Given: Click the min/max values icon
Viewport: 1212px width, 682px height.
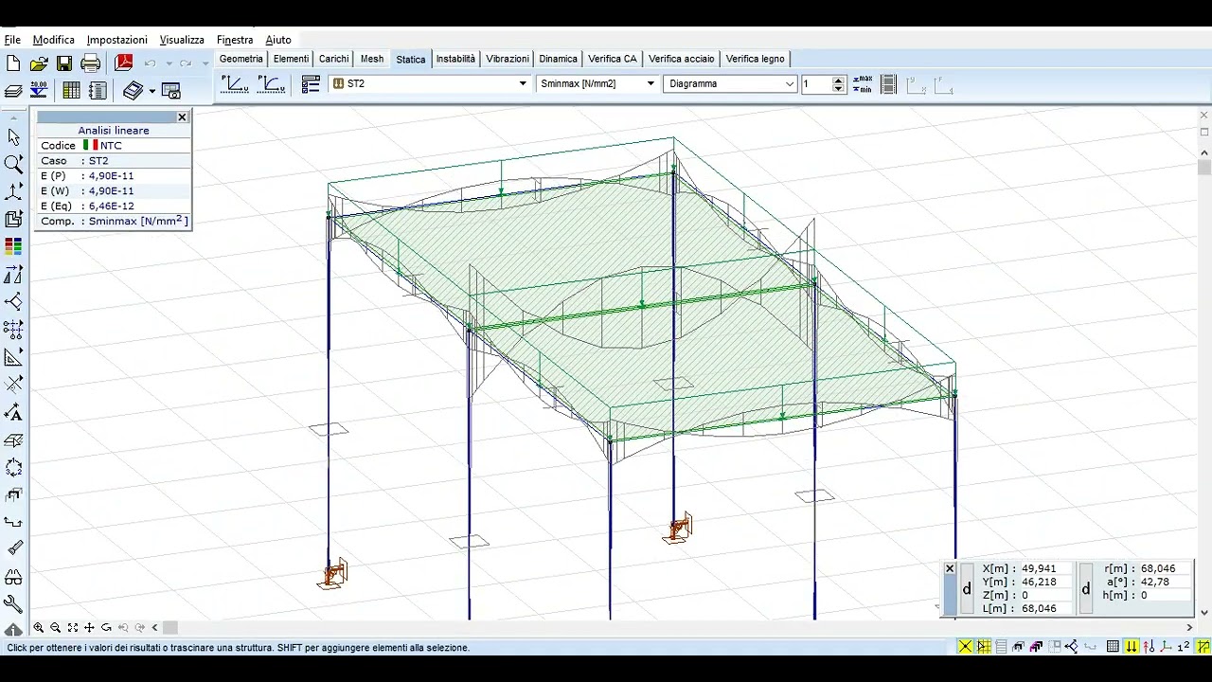Looking at the screenshot, I should [x=863, y=84].
